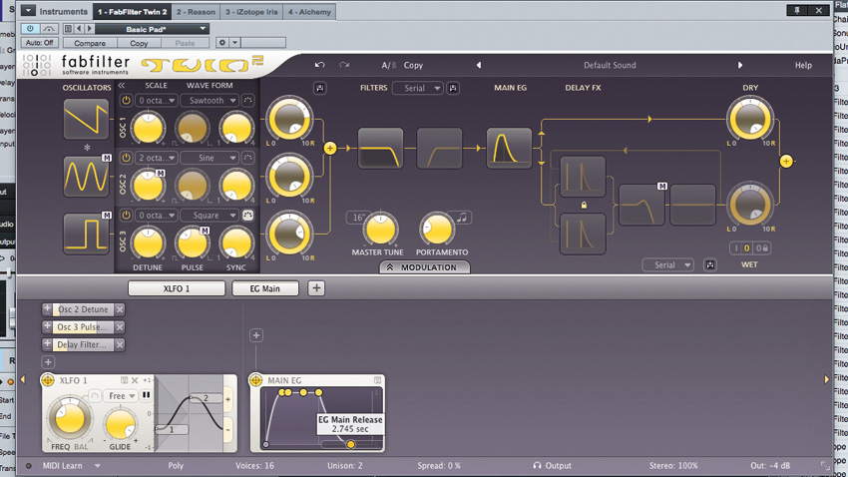The height and width of the screenshot is (477, 848).
Task: Select the second flat delay filter box
Action: [x=692, y=205]
